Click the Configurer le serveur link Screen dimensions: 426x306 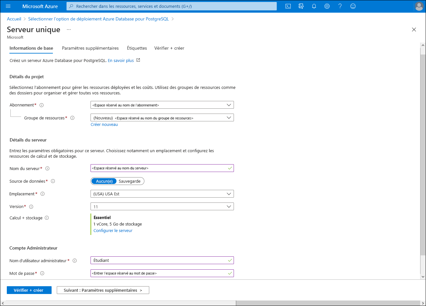(113, 231)
